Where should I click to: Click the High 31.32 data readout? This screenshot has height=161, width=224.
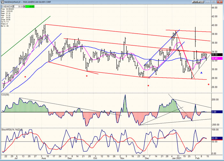pyautogui.click(x=5, y=15)
